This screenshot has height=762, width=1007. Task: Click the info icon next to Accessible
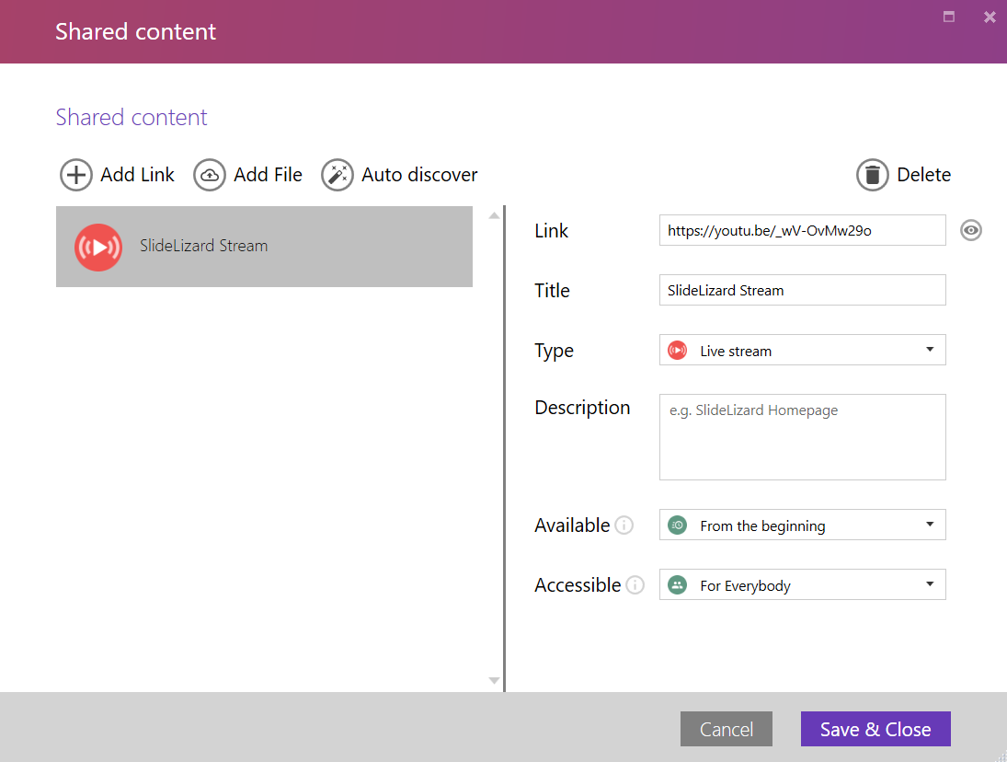[x=635, y=585]
